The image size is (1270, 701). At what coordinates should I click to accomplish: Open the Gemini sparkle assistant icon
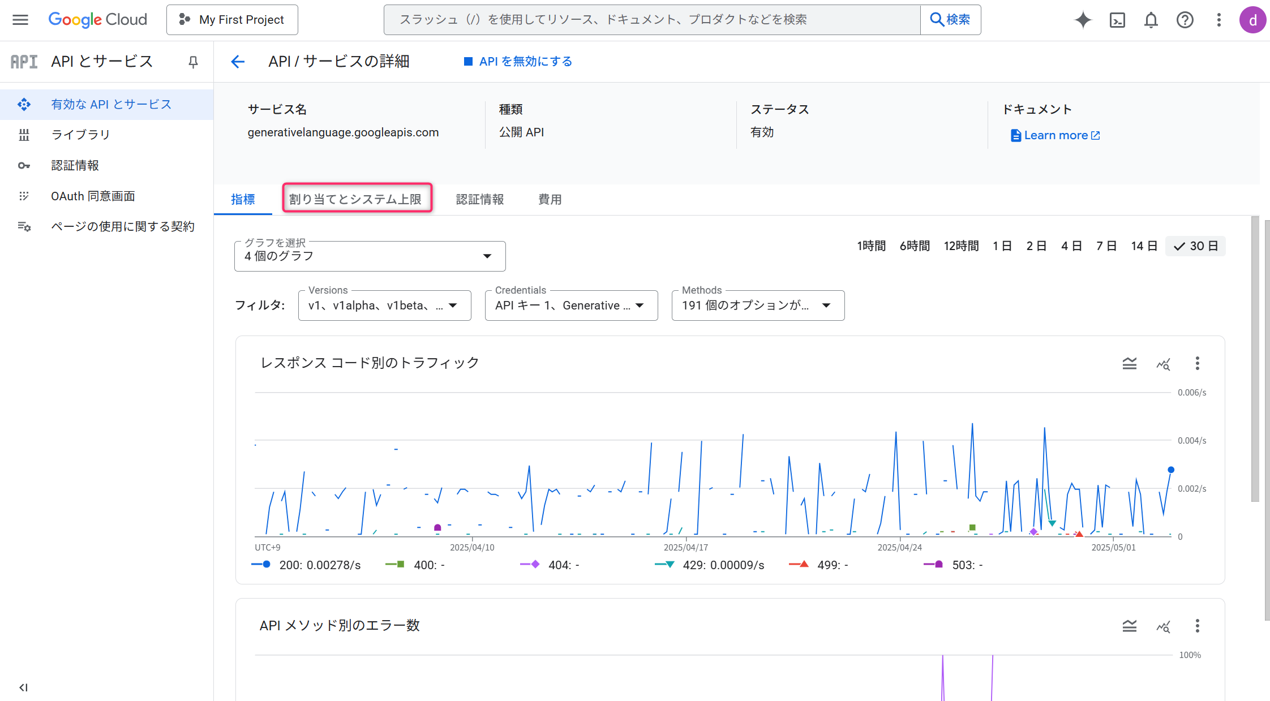tap(1083, 20)
